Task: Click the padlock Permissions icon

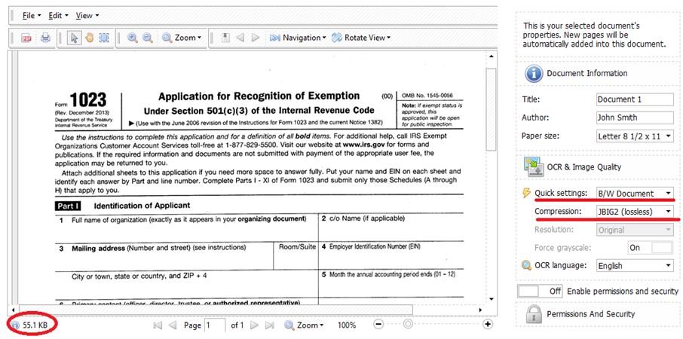Action: point(533,313)
